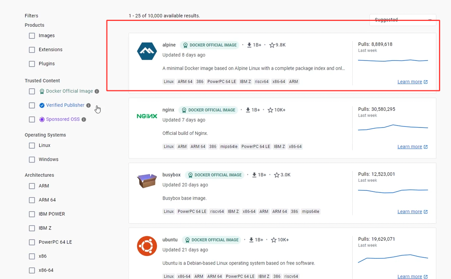Click busybox download count icon
This screenshot has height=279, width=451.
[x=254, y=175]
